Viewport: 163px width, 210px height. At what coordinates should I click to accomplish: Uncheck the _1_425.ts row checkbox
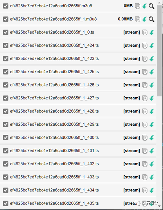(6, 72)
